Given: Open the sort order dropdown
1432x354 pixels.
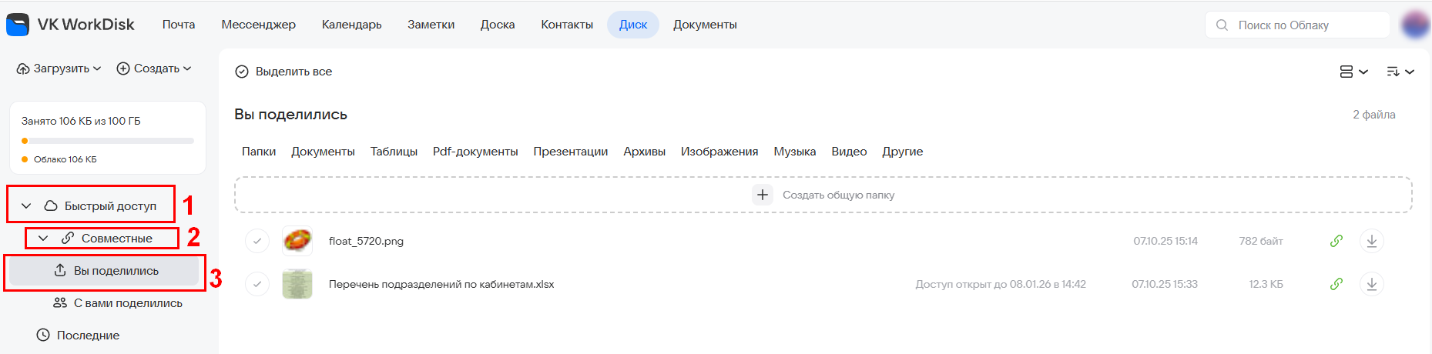Looking at the screenshot, I should [x=1400, y=72].
